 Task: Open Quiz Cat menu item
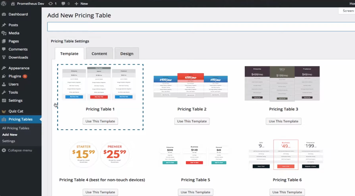click(x=16, y=111)
